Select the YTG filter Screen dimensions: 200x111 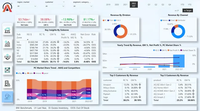[190, 5]
